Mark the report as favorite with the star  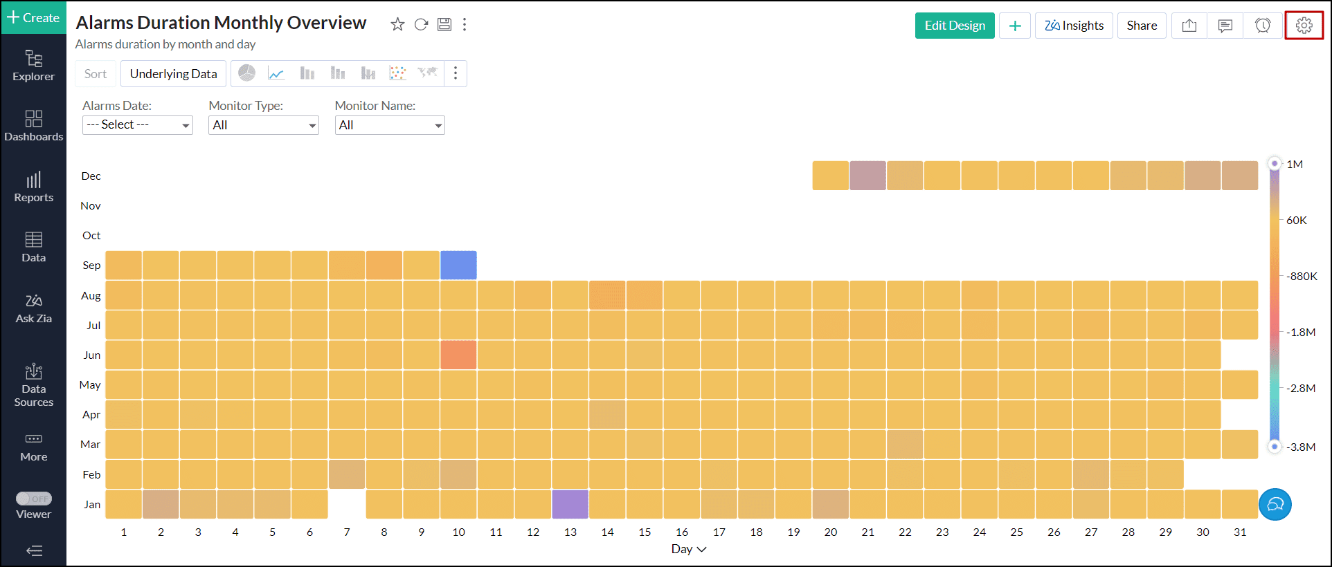click(x=397, y=25)
